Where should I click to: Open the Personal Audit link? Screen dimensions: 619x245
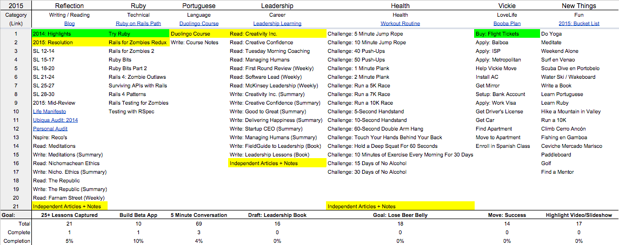point(50,129)
